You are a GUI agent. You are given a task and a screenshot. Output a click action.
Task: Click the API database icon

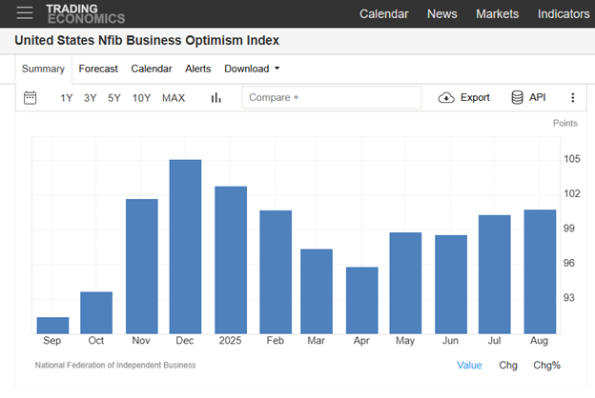[517, 97]
